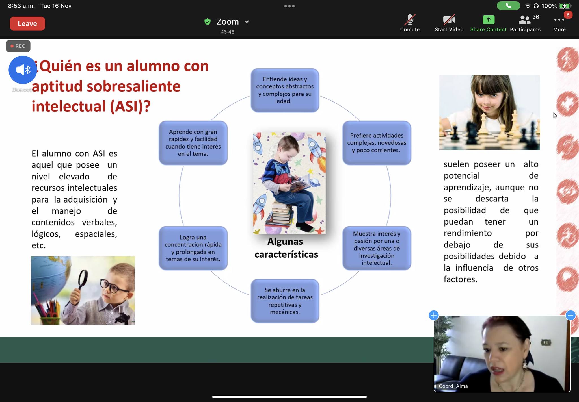
Task: Tap the iPad home indicator bar
Action: pyautogui.click(x=289, y=397)
